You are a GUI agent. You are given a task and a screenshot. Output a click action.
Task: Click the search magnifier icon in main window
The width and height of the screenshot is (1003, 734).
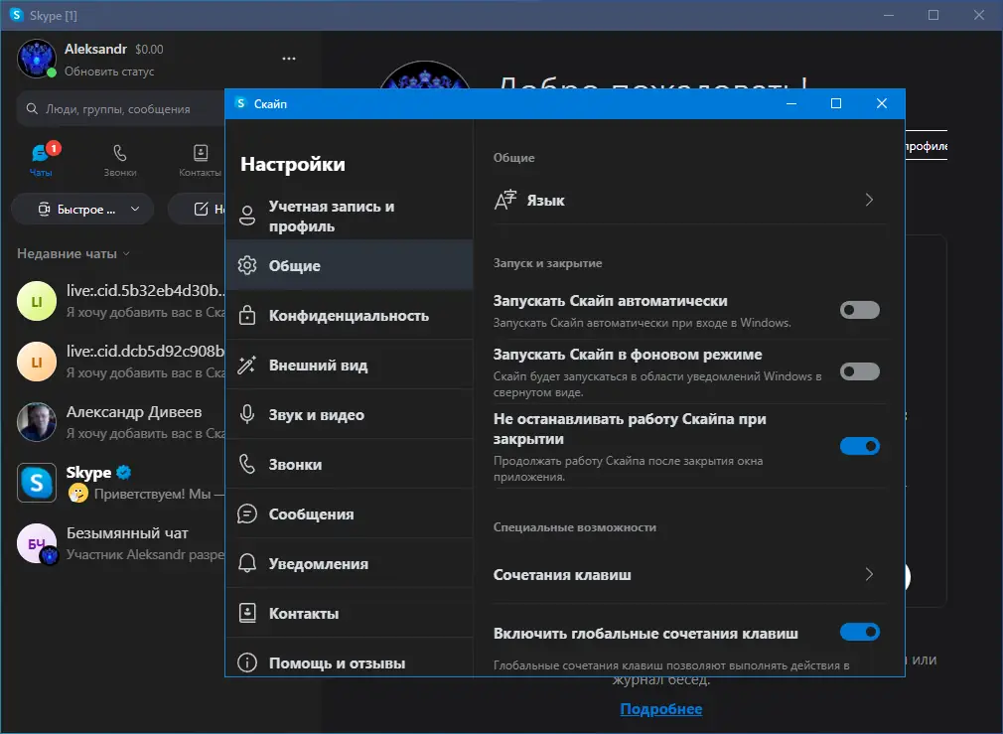[32, 109]
